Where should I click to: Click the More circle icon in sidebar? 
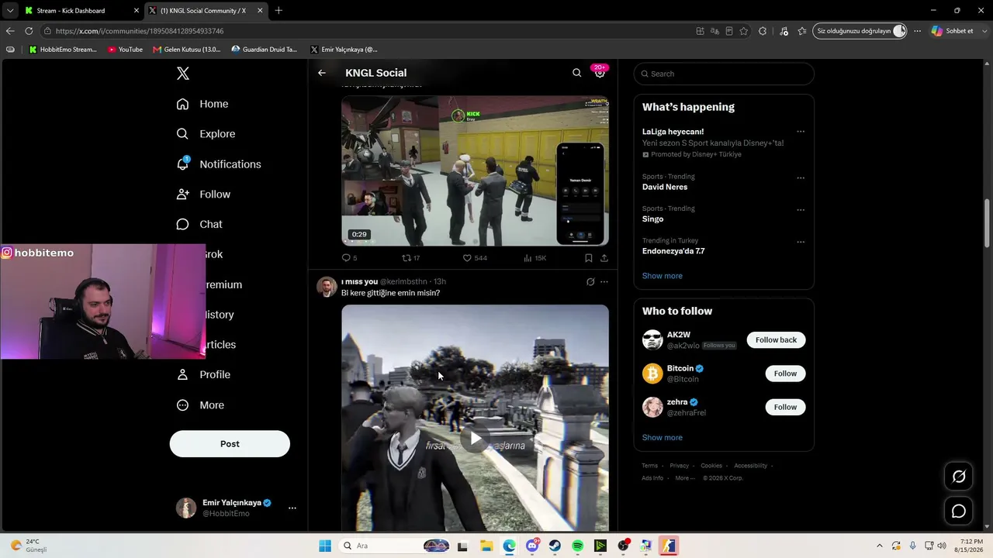182,405
